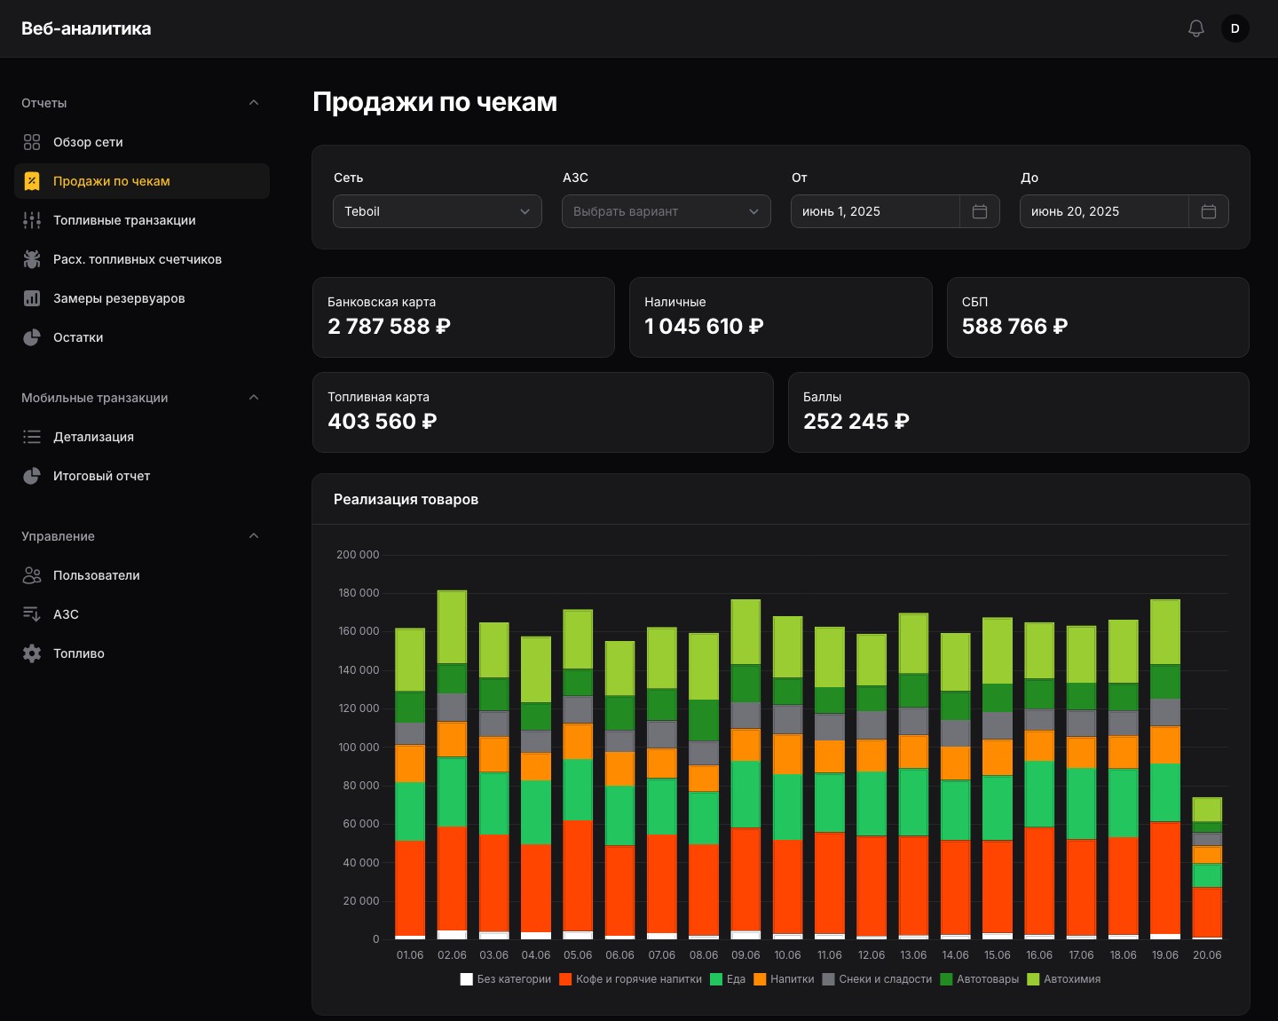The height and width of the screenshot is (1021, 1278).
Task: Click the Итоговый отчет pie icon
Action: [32, 476]
